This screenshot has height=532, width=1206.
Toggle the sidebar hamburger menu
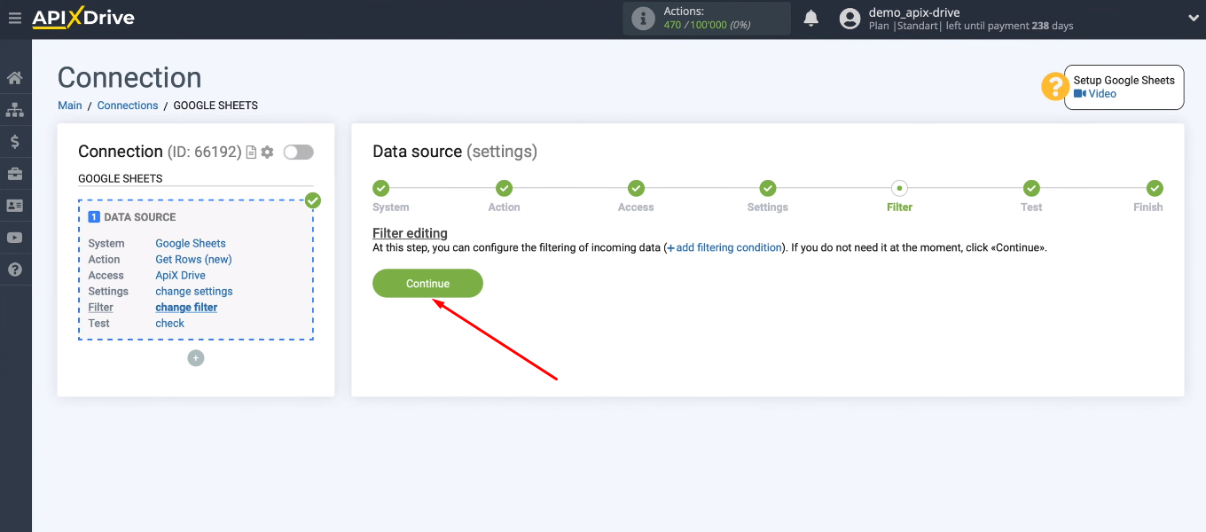pos(14,17)
